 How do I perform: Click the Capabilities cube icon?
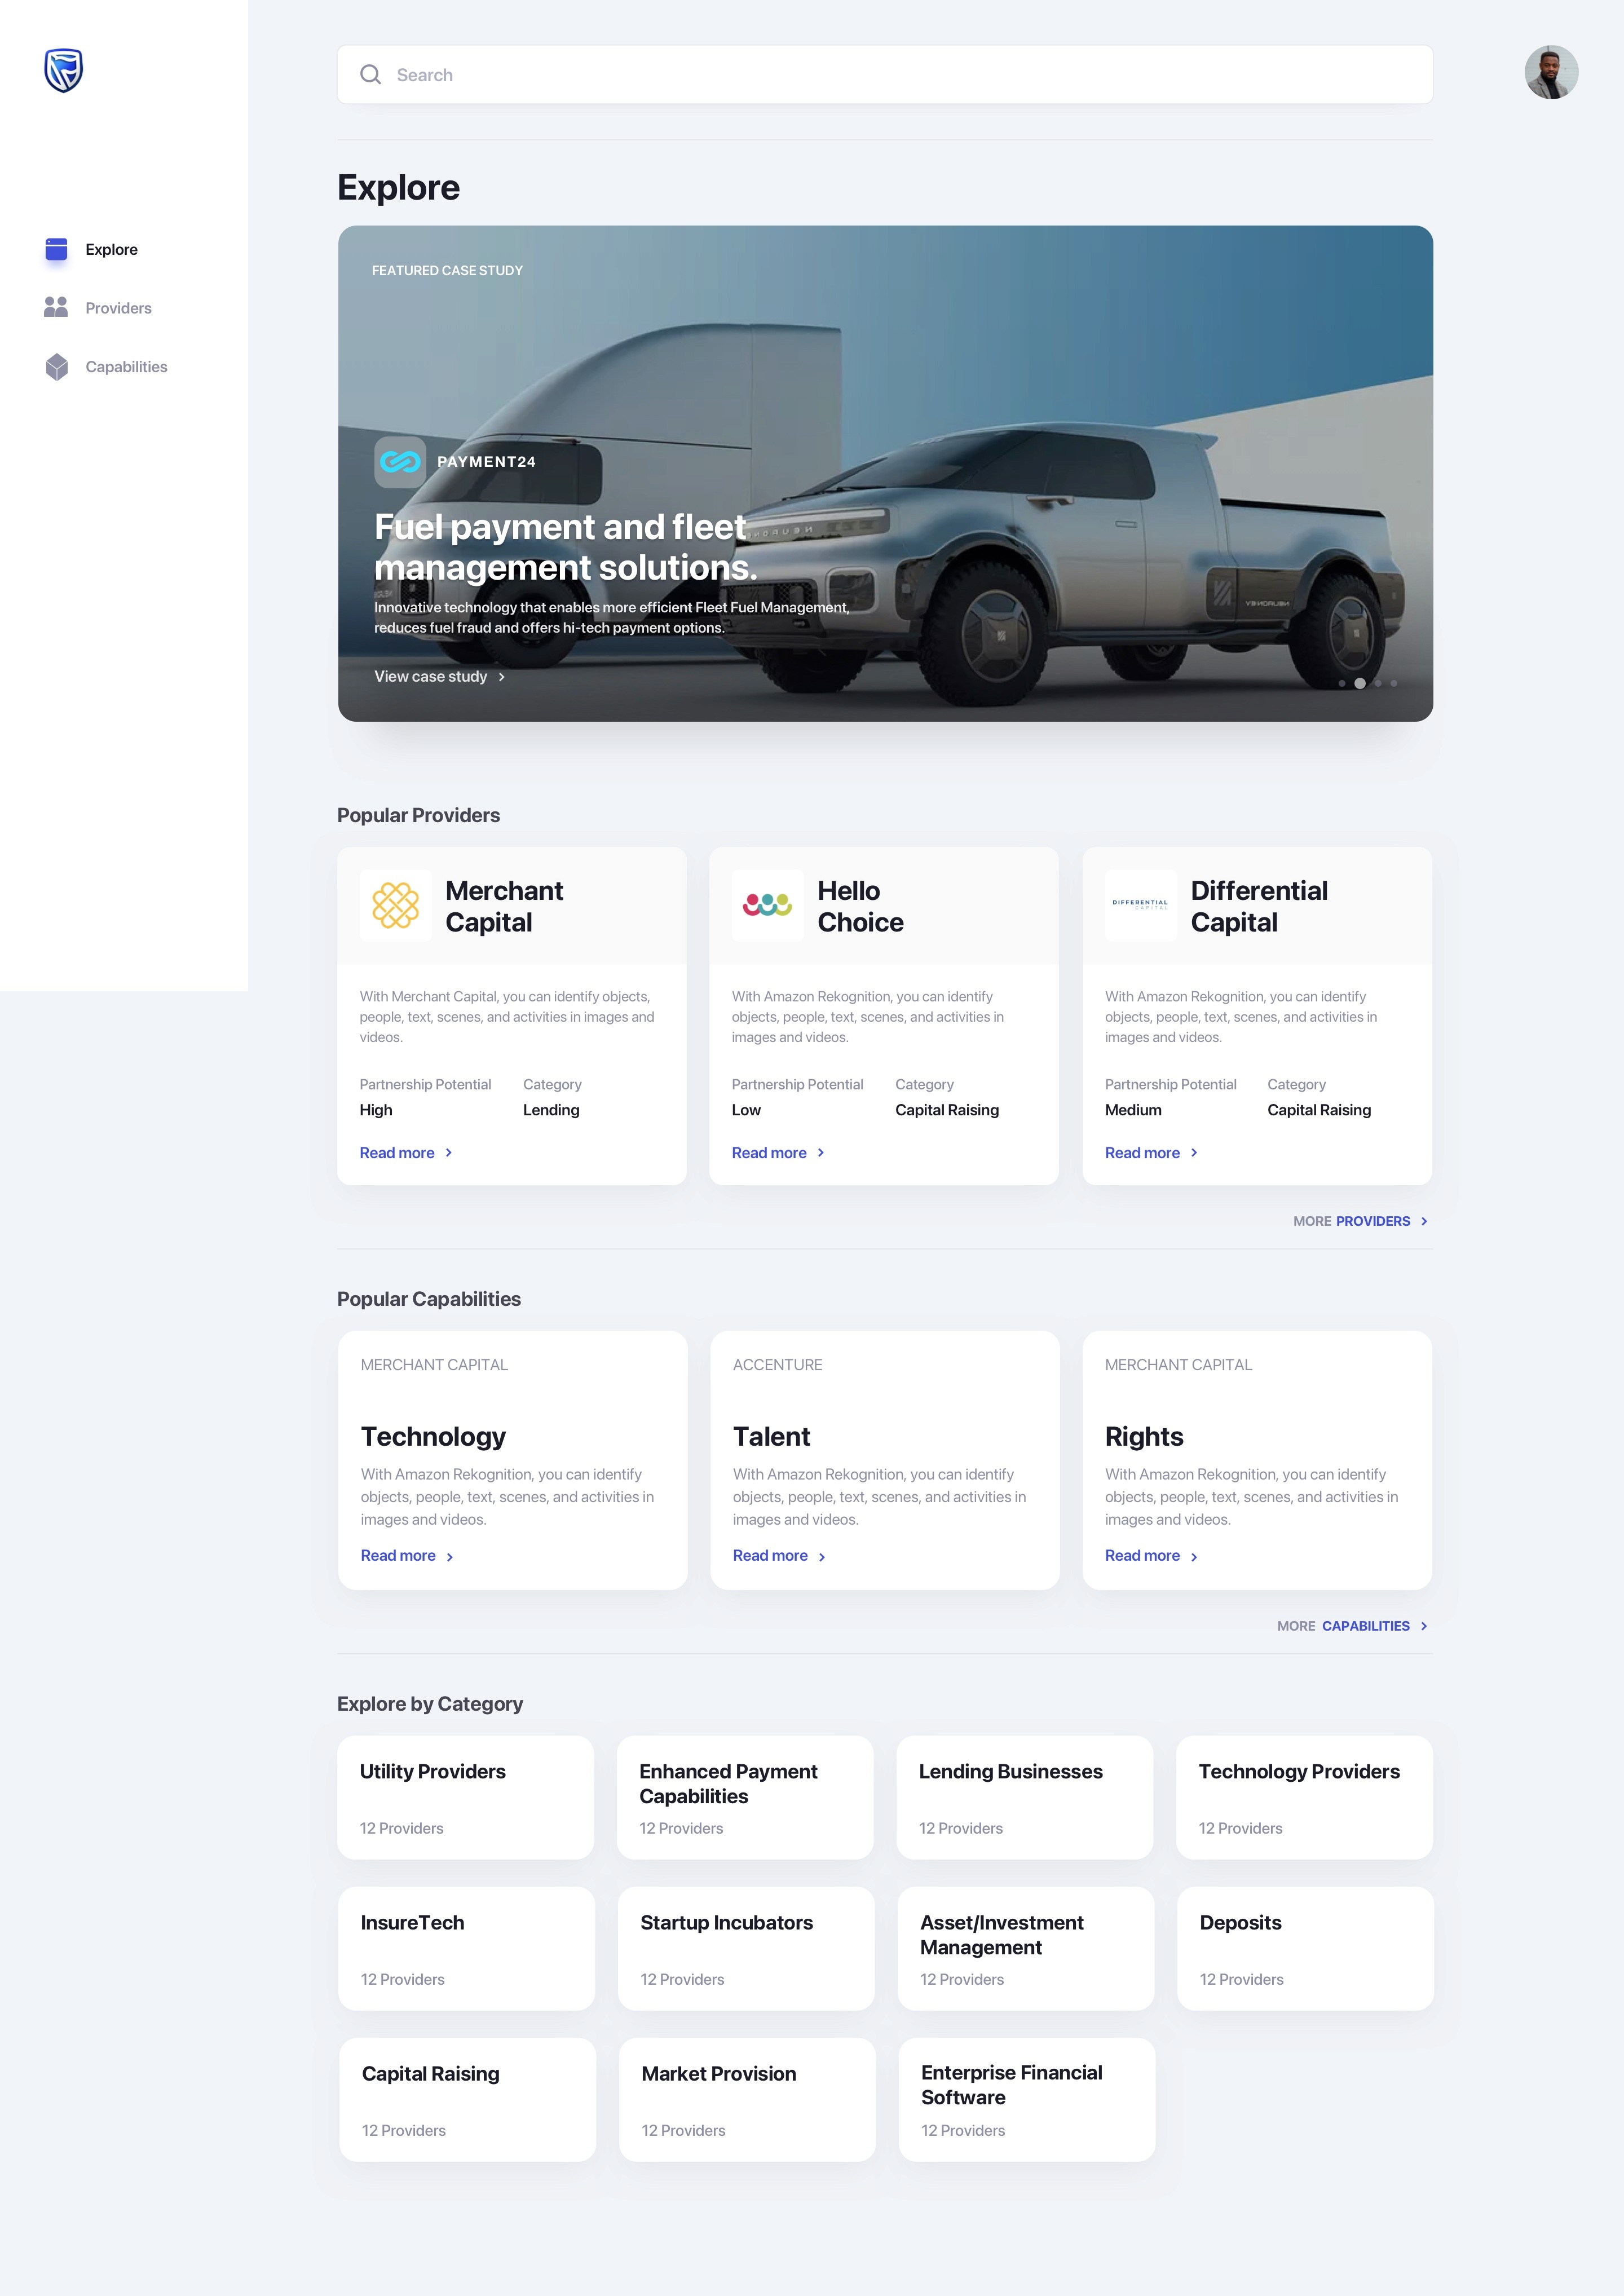[x=57, y=367]
